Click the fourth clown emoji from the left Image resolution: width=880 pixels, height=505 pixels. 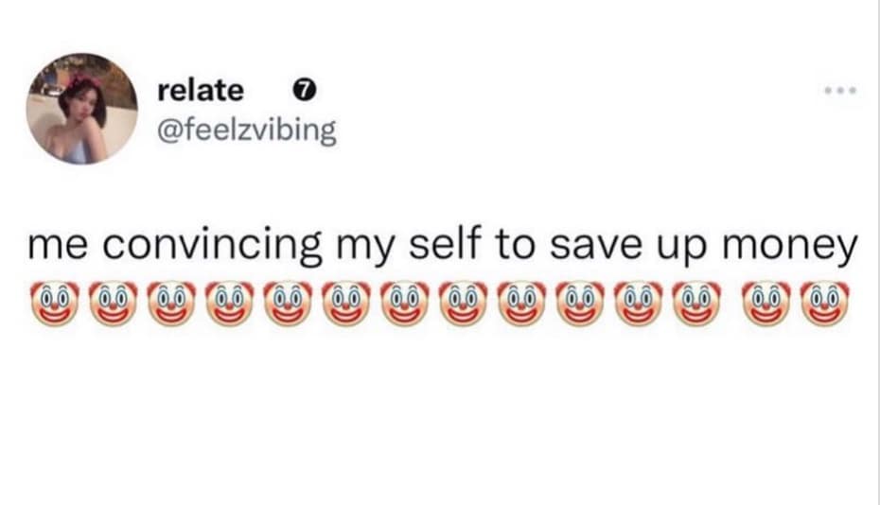[230, 303]
